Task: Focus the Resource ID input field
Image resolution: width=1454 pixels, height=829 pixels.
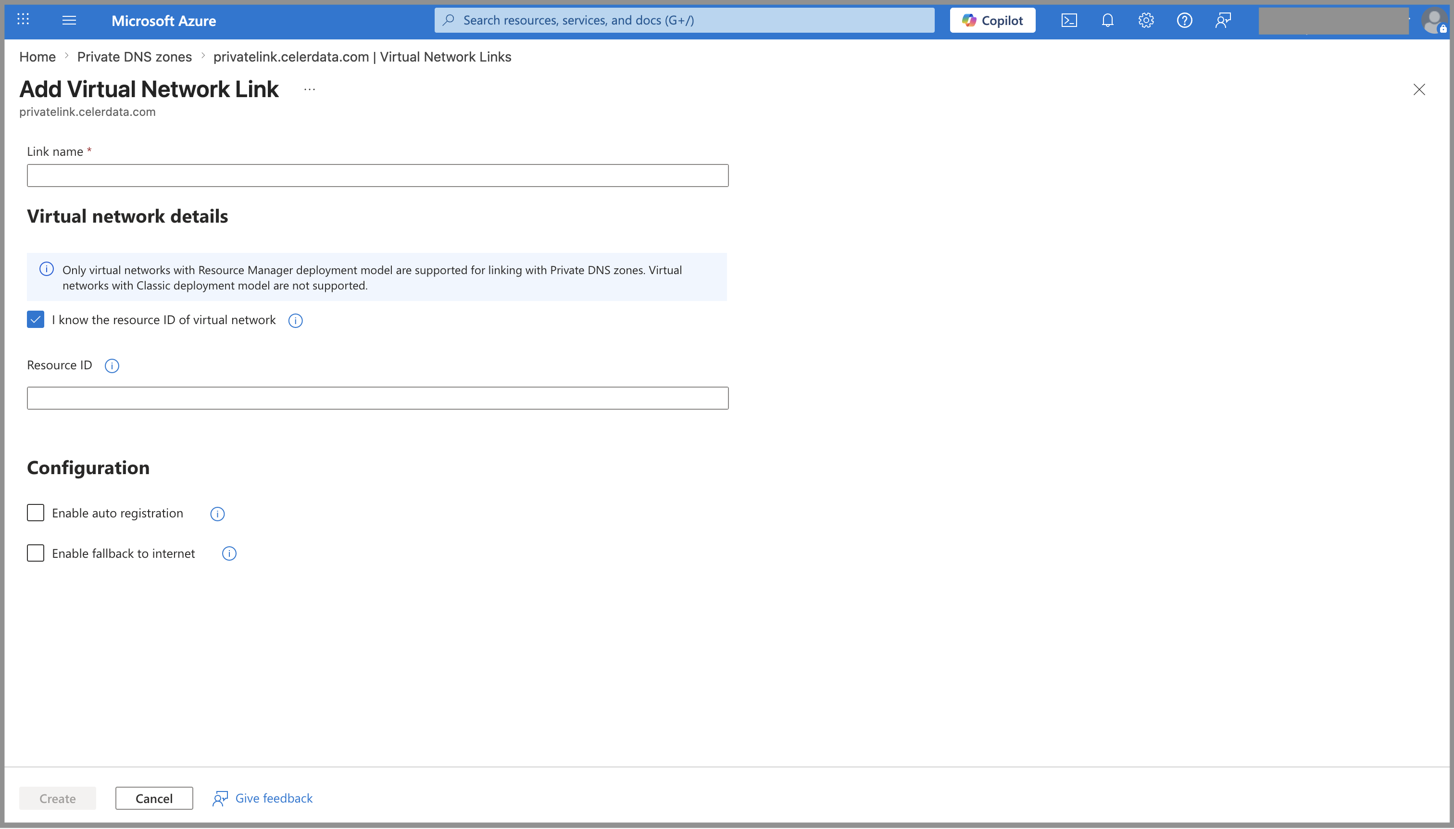Action: [x=377, y=398]
